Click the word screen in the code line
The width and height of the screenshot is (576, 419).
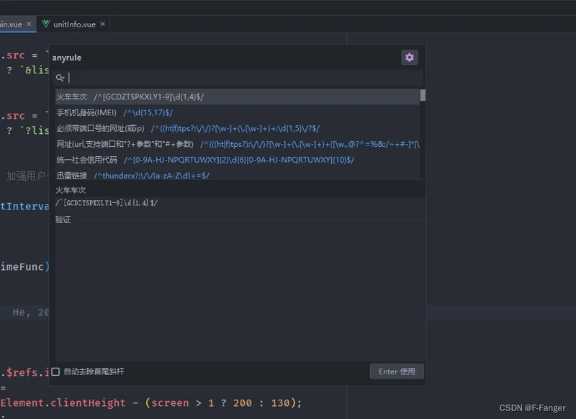point(170,403)
